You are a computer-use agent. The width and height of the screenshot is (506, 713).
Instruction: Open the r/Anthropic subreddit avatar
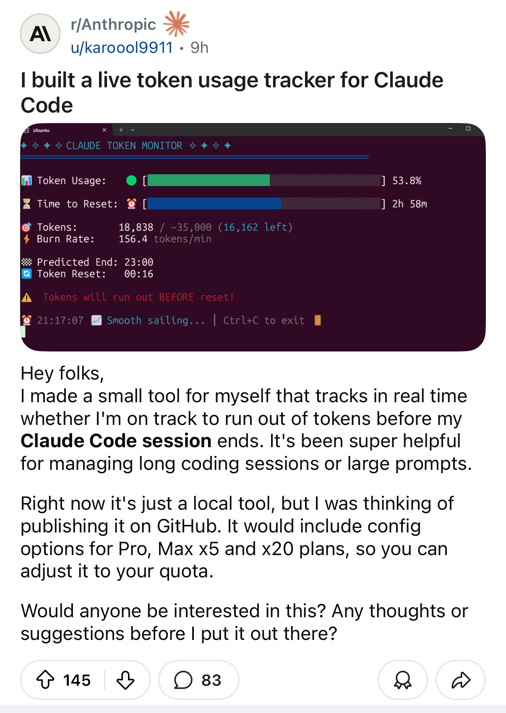(x=40, y=34)
